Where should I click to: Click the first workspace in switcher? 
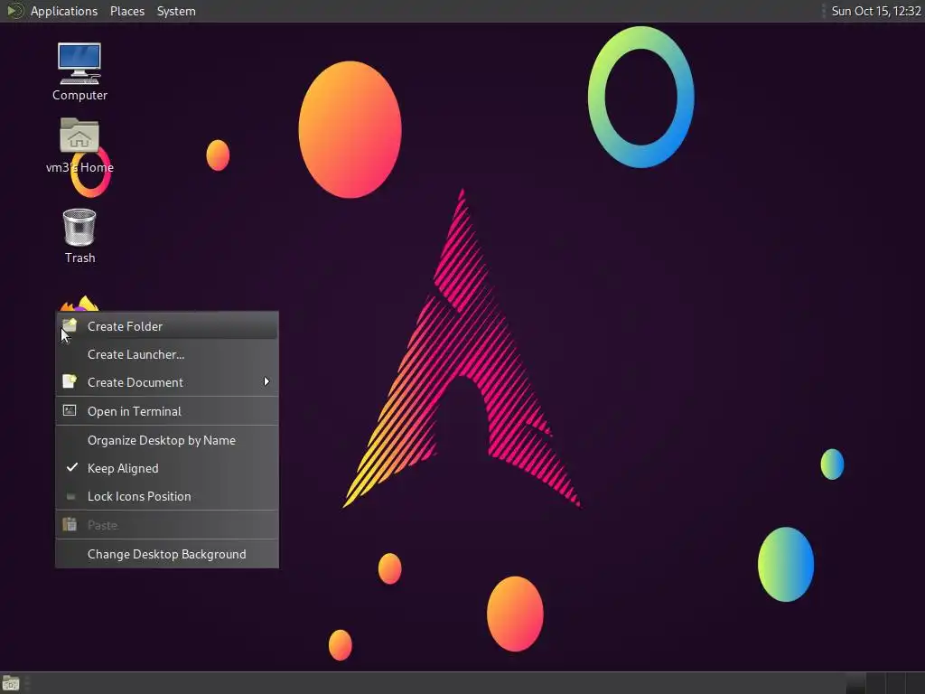(x=855, y=683)
